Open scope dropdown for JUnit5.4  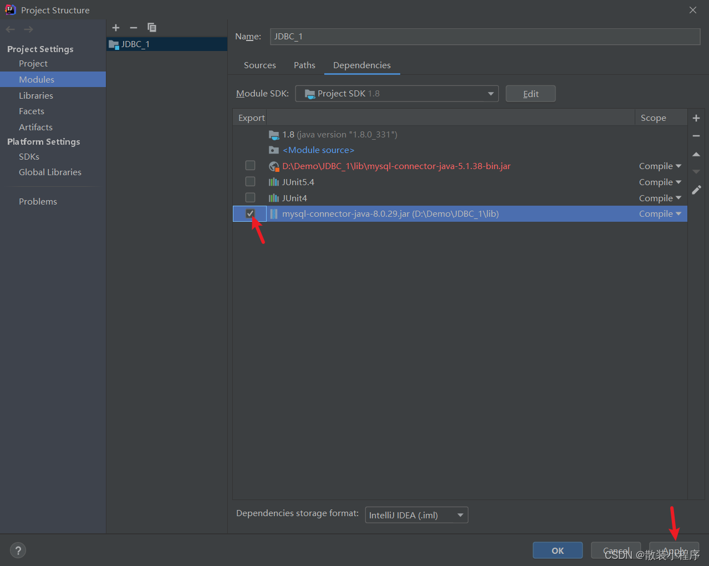pyautogui.click(x=660, y=182)
